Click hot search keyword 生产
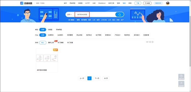Viewport: 191px width, 92px height. 122,20
